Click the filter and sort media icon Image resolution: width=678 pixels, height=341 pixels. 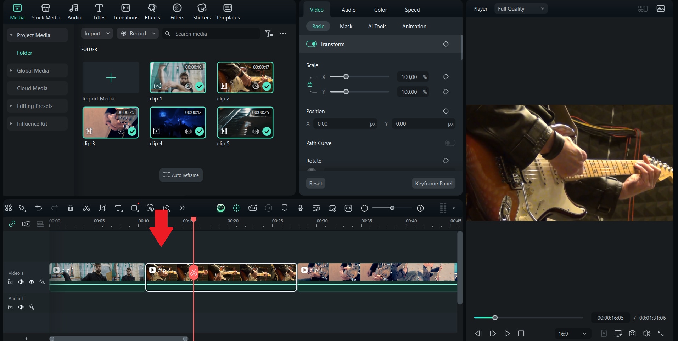(269, 34)
